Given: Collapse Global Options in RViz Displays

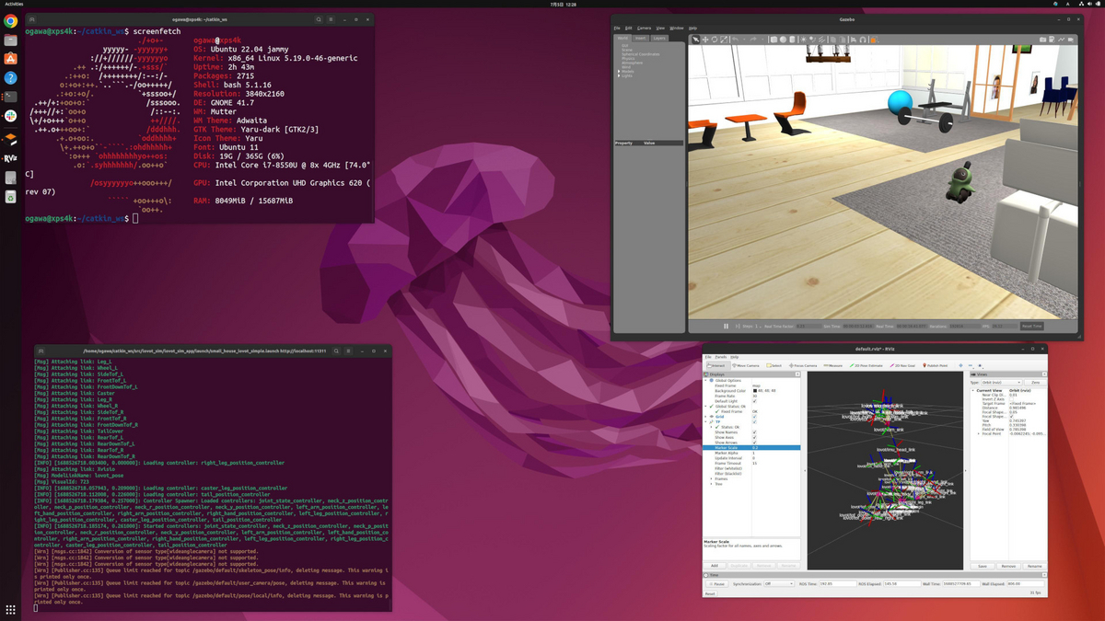Looking at the screenshot, I should [x=705, y=381].
